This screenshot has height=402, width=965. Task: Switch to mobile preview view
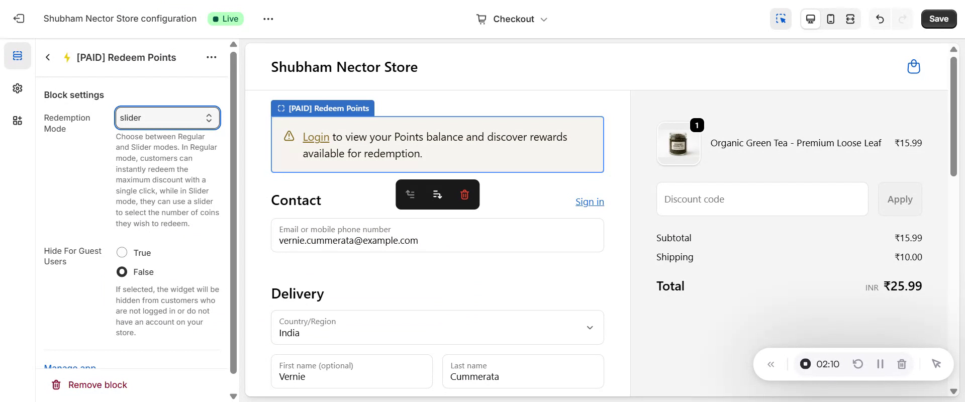[831, 19]
